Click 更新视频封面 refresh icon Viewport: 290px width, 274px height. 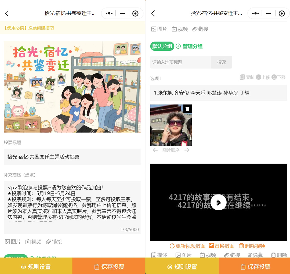(172, 246)
